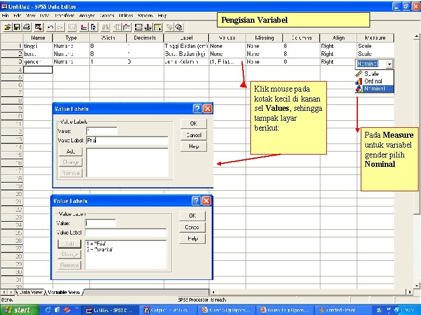Screen dimensions: 421x315
Task: Click the Values cell for gender
Action: point(227,62)
